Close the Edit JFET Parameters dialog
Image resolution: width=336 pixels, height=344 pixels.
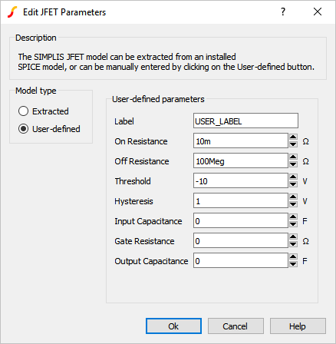tap(318, 12)
